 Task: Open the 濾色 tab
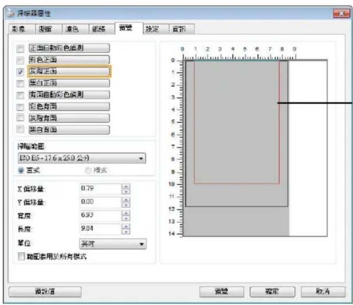75,29
